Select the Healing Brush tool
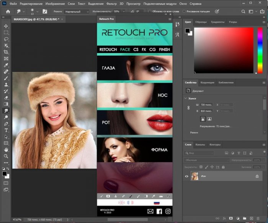The height and width of the screenshot is (223, 268). coord(6,72)
